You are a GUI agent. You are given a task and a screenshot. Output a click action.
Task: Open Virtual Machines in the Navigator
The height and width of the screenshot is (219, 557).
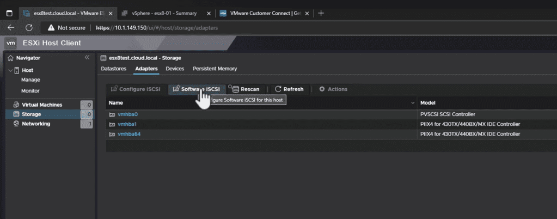[x=42, y=105]
